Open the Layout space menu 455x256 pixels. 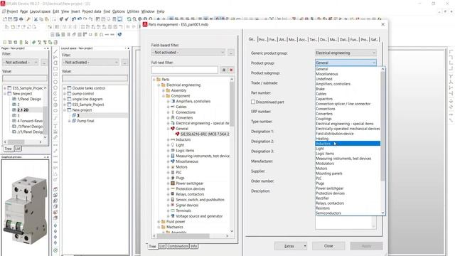tap(40, 11)
